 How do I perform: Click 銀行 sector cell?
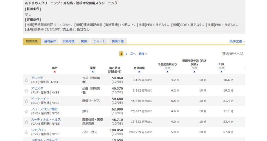(x=85, y=111)
